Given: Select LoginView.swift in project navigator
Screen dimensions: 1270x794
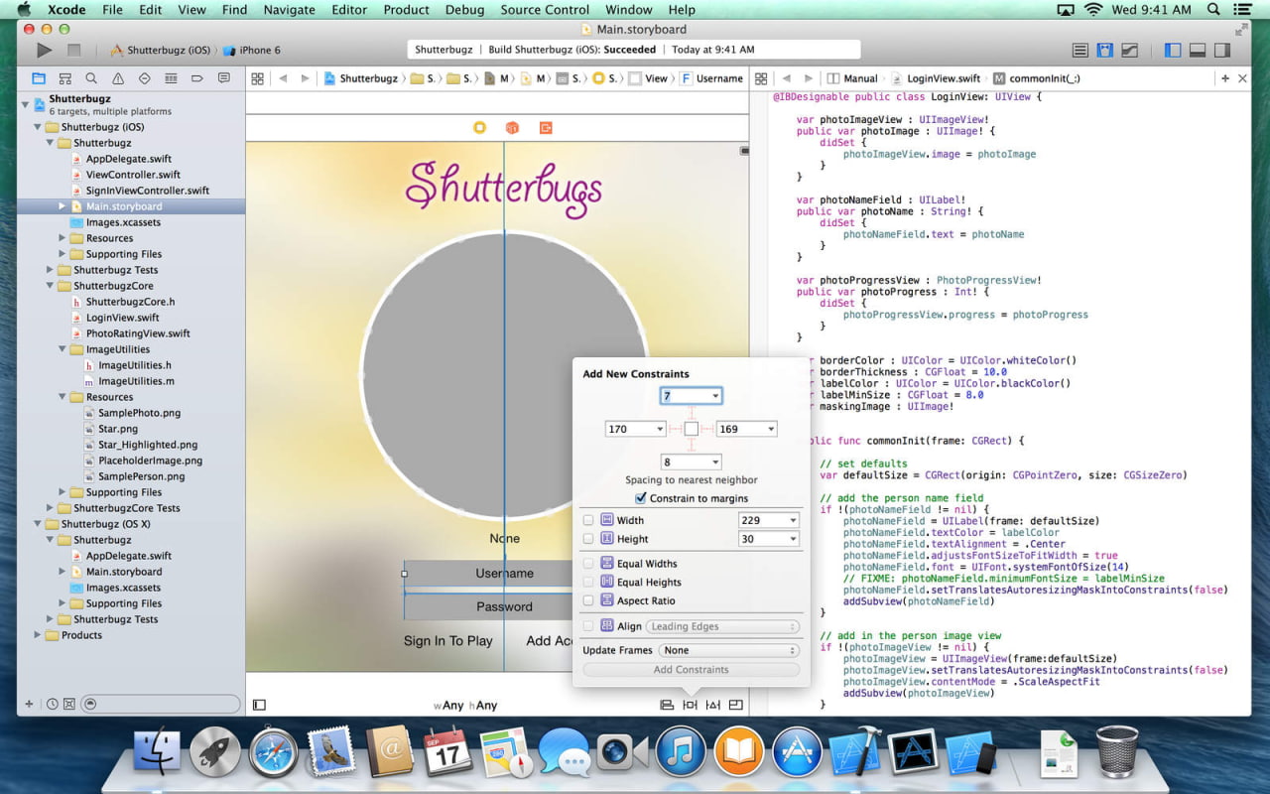Looking at the screenshot, I should click(x=122, y=318).
